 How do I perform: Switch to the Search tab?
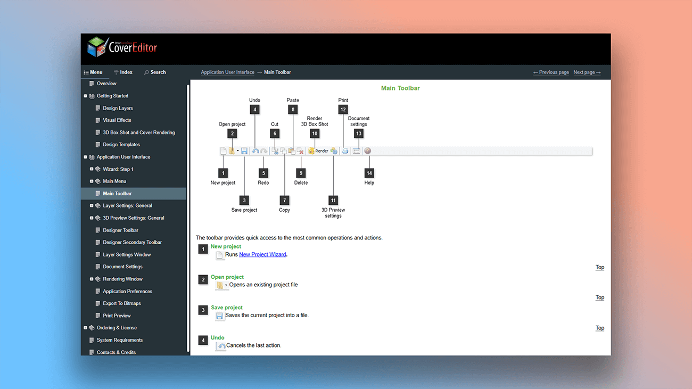[x=155, y=72]
